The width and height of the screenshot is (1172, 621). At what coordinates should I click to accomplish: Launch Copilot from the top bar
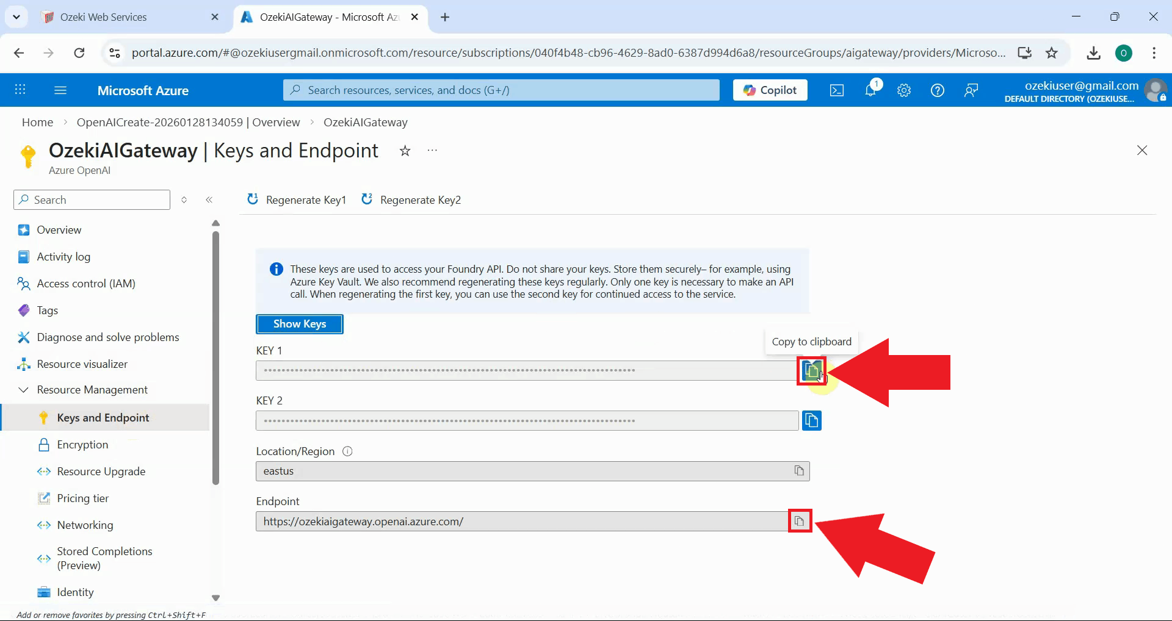click(x=770, y=90)
